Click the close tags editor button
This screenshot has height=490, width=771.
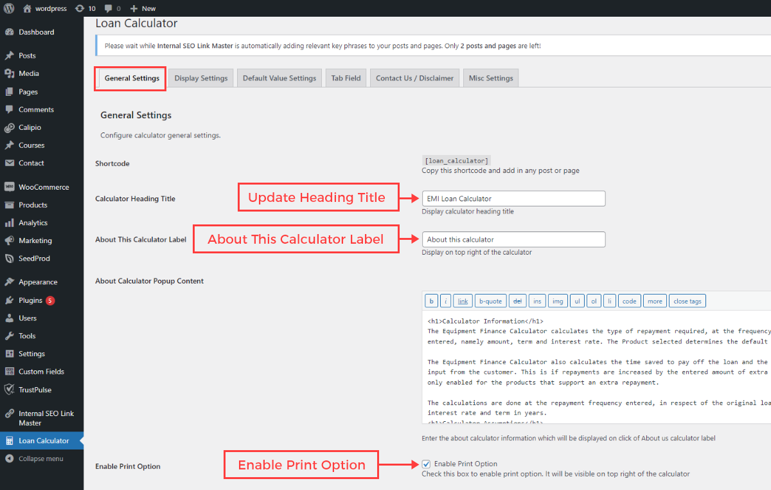click(x=687, y=301)
